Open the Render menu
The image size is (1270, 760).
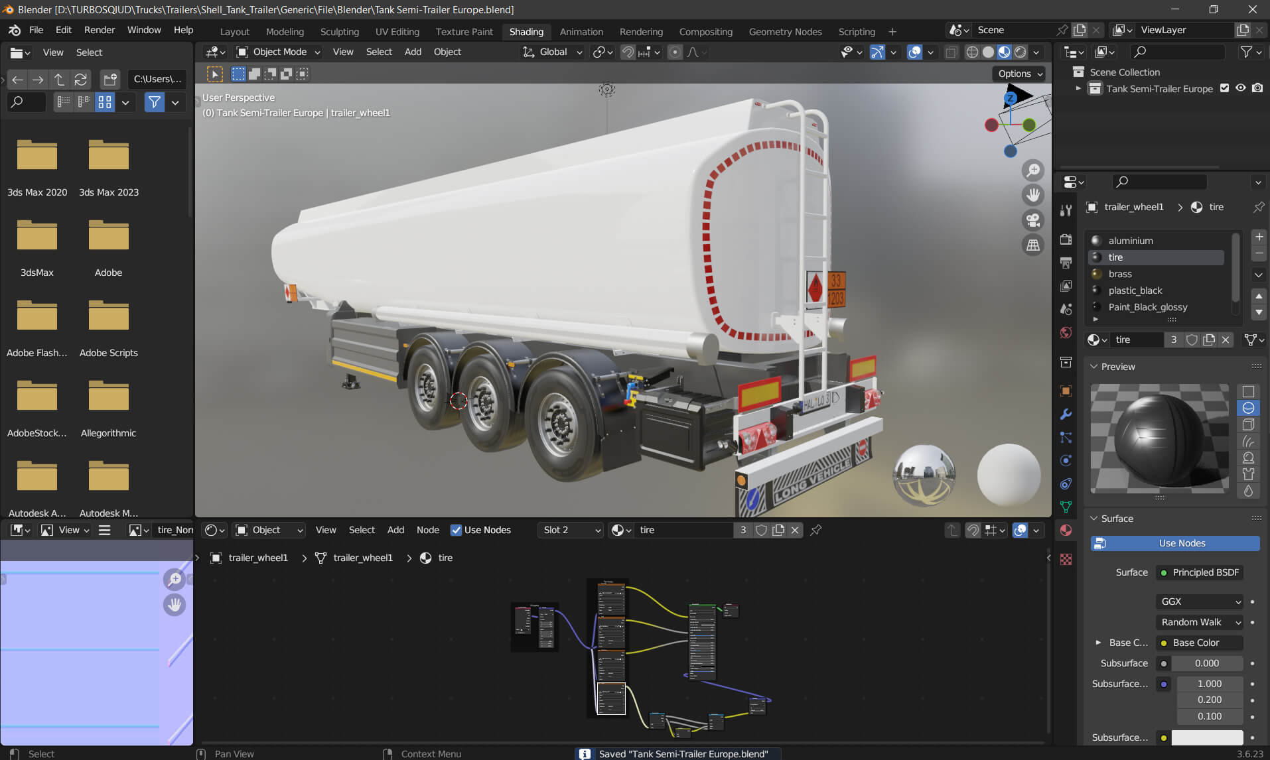pos(99,30)
